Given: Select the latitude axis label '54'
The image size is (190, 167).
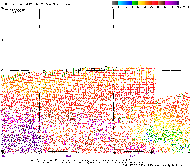Looking at the screenshot, I should 2,98.
